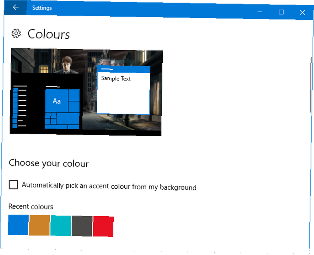Screen dimensions: 314x255
Task: Click the gear icon beside Colours
Action: 16,33
